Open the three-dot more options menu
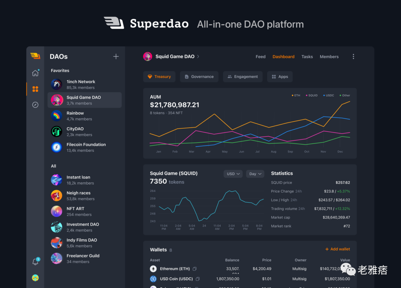Viewport: 401px width, 288px height. click(353, 57)
